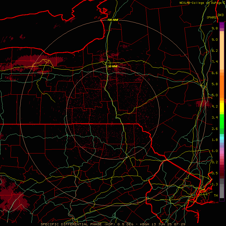
Task: Click the 2.6 legend value
Action: tap(215, 129)
